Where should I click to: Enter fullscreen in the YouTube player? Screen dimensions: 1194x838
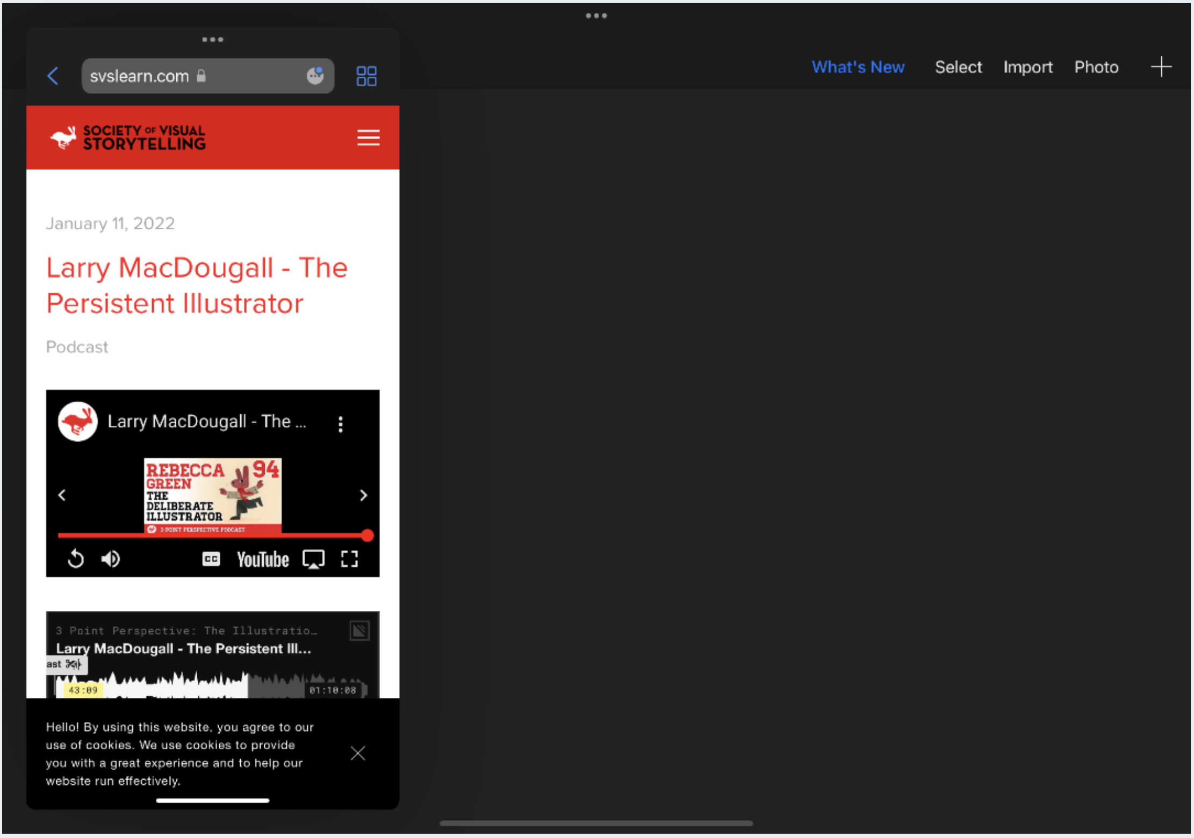349,559
